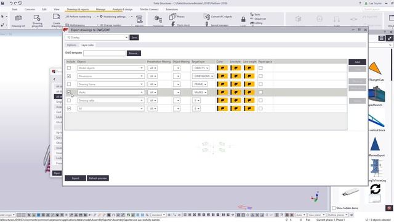Switch to the Options tab
This screenshot has height=222, width=394.
71,45
